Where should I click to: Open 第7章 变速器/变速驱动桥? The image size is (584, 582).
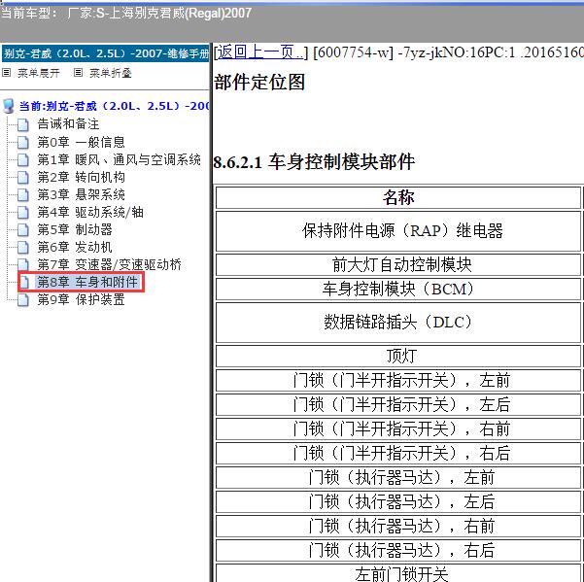[109, 264]
